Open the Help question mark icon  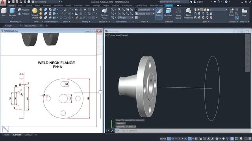(x=226, y=2)
